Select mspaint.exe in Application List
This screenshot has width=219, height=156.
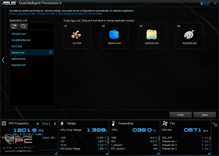tap(32, 65)
